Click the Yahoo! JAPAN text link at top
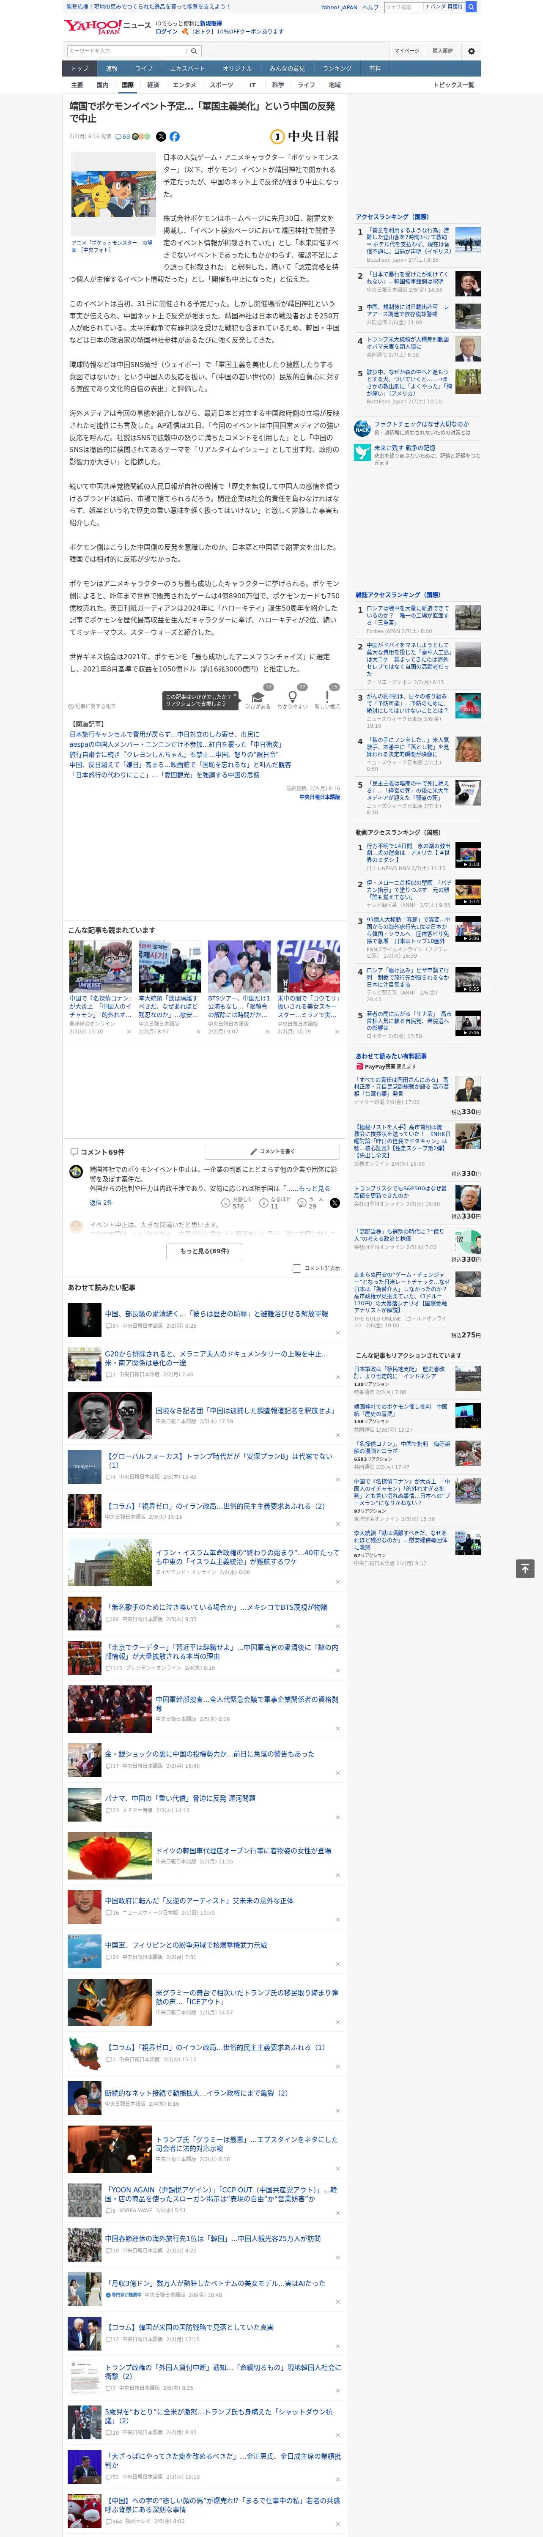 pos(339,7)
